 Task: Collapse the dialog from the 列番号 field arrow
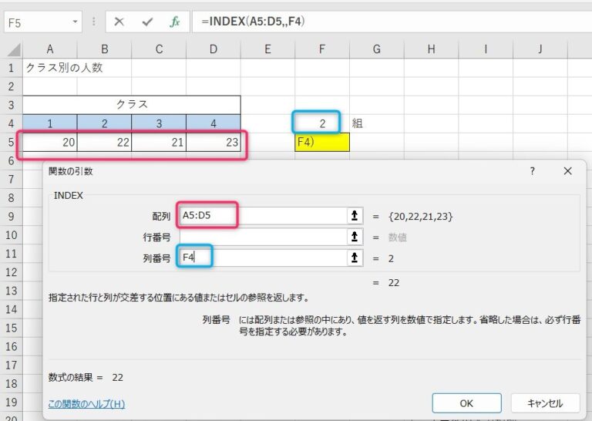point(355,258)
